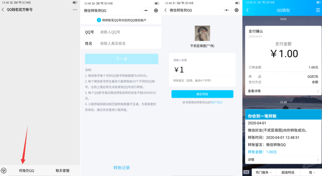Focus the 转账留言 message field

pyautogui.click(x=202, y=81)
